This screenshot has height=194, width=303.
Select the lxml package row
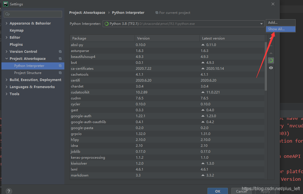pos(167,169)
